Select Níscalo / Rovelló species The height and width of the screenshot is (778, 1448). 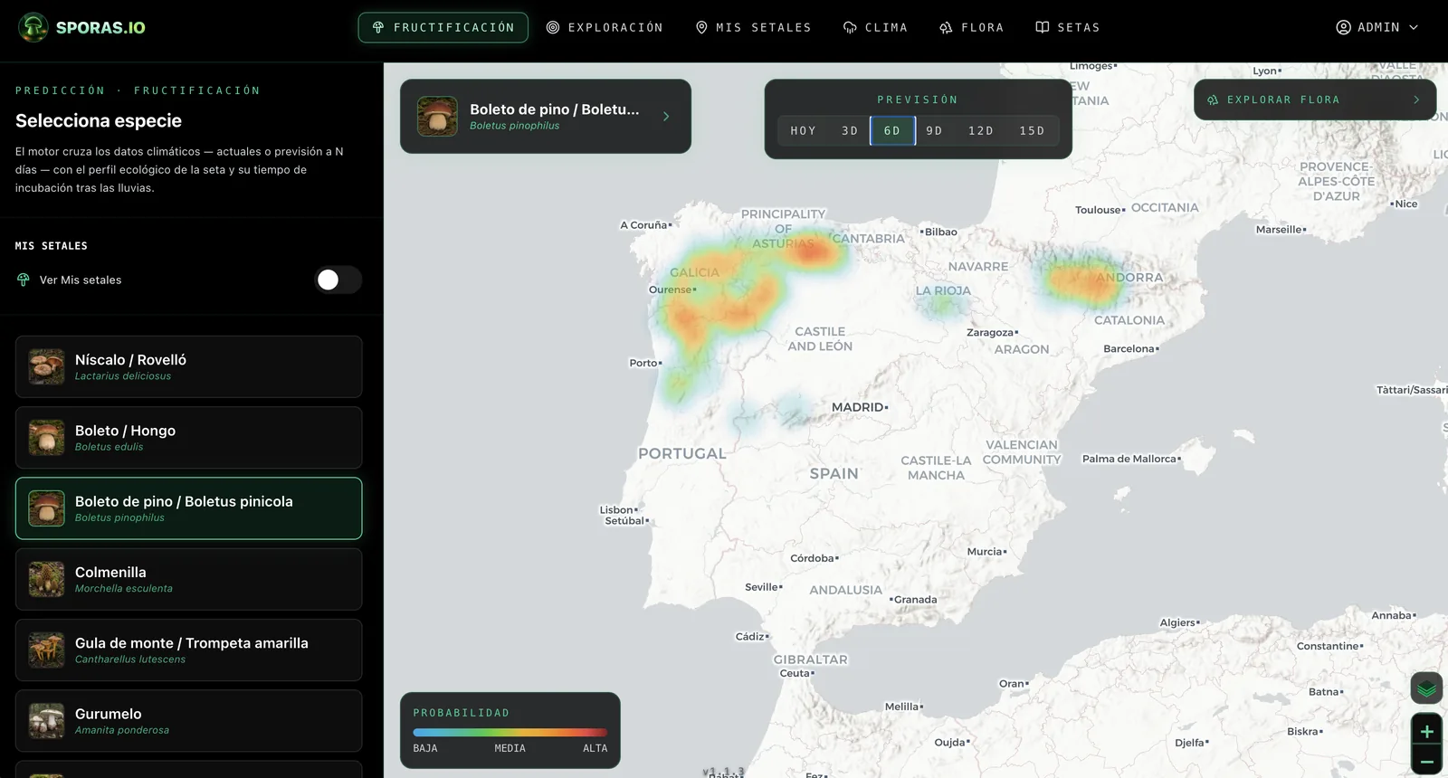click(188, 367)
